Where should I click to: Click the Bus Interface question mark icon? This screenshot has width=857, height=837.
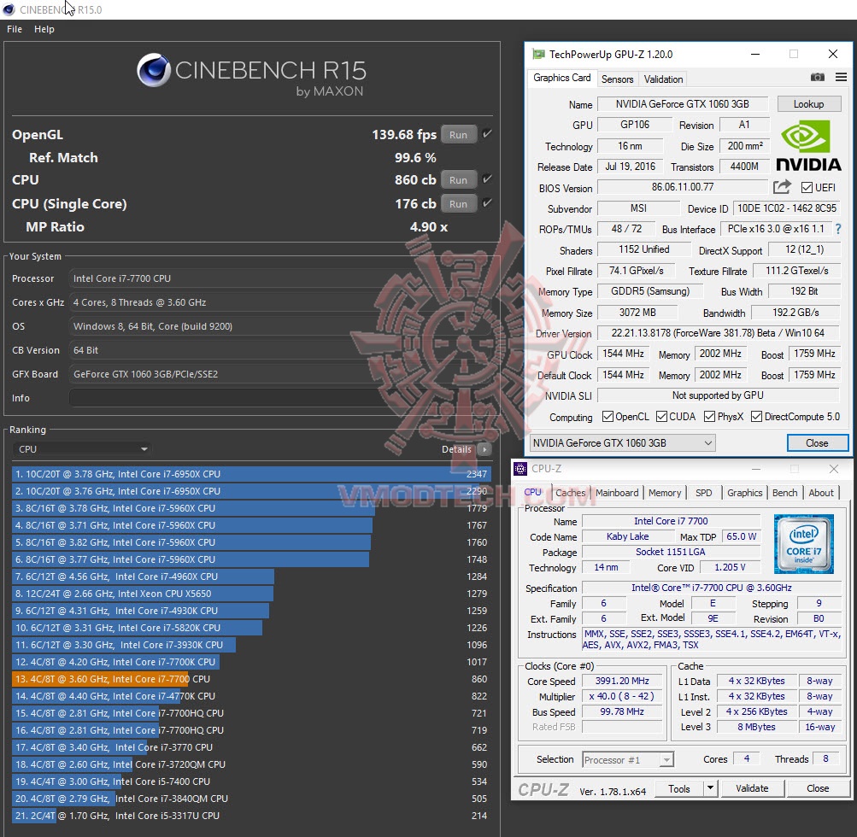(x=838, y=230)
